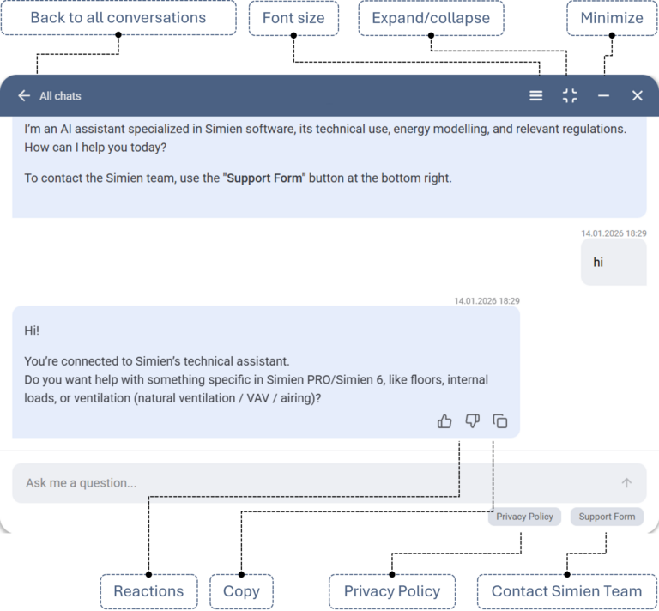
Task: Toggle the expand/collapse window icon
Action: tap(570, 96)
